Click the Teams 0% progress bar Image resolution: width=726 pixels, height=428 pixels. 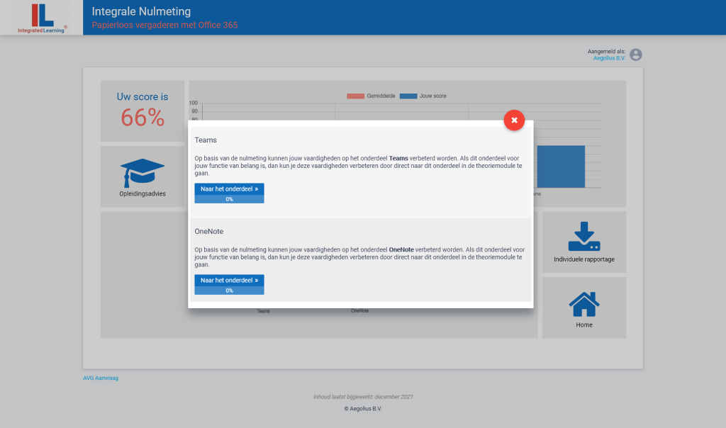click(229, 199)
